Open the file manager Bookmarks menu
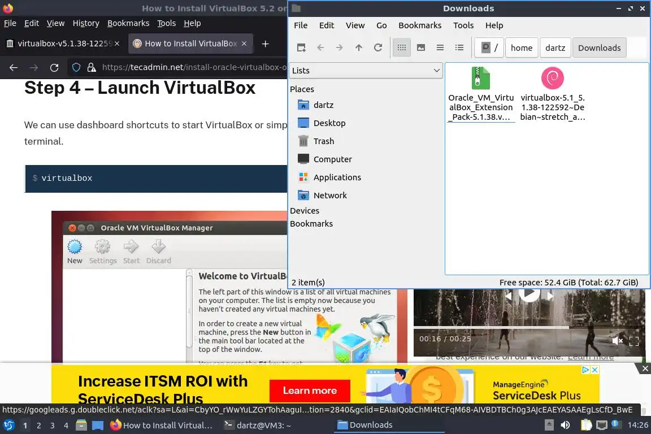The image size is (651, 434). click(x=420, y=25)
